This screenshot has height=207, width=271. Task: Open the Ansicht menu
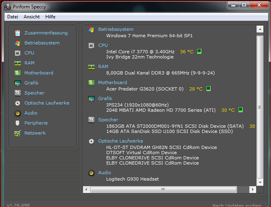(x=32, y=17)
